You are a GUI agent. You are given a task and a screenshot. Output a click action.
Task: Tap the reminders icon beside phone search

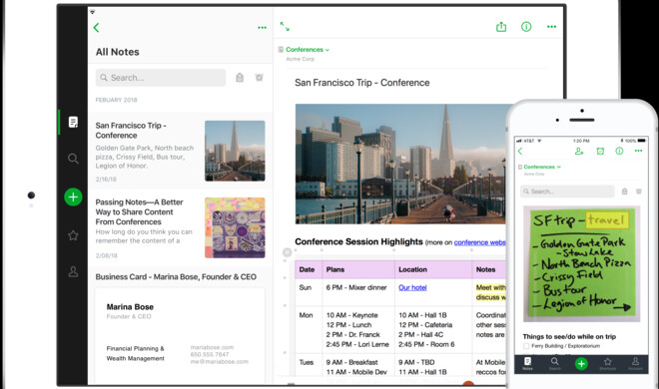[x=638, y=192]
